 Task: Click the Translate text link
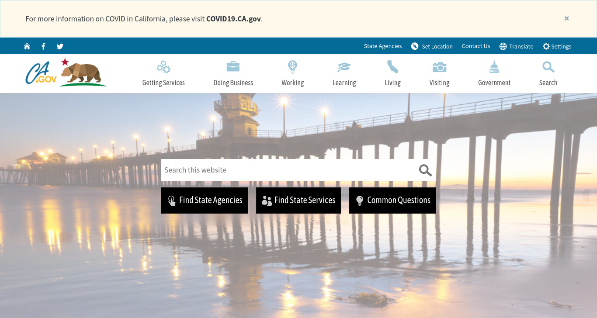521,46
